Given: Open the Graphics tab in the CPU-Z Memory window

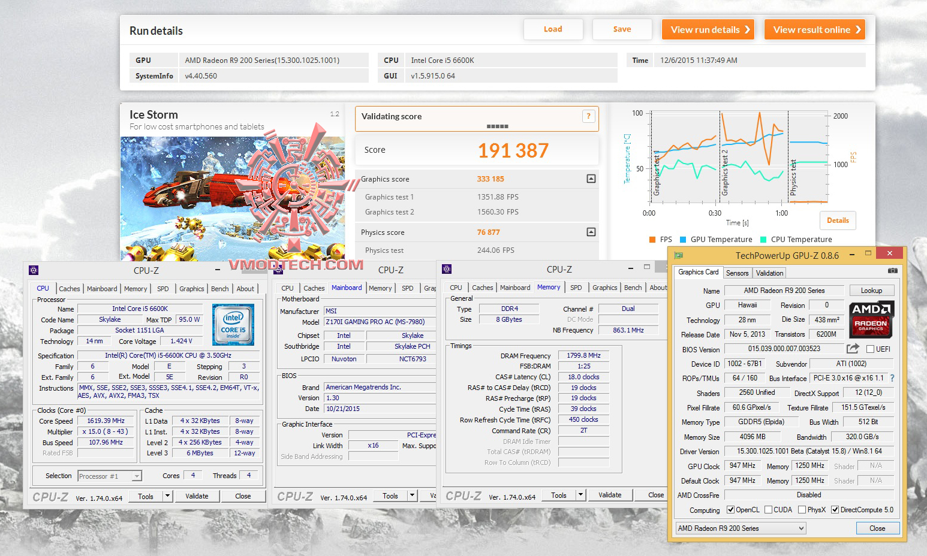Looking at the screenshot, I should click(604, 288).
